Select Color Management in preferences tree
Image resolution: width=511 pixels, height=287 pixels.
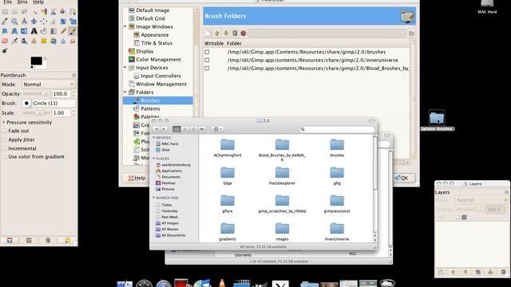[x=158, y=60]
